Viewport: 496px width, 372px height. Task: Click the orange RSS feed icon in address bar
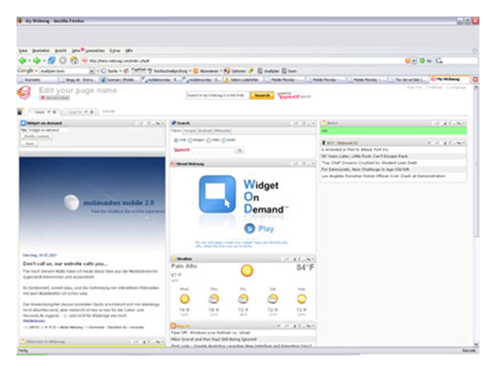(408, 60)
